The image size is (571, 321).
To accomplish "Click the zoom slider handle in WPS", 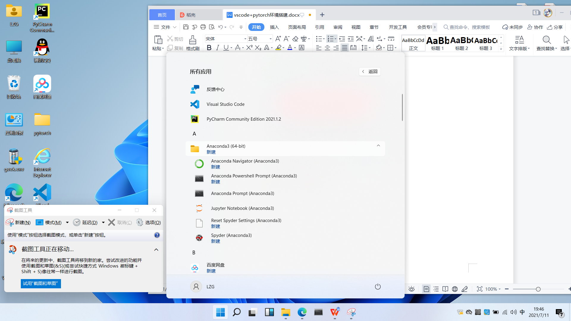I will [538, 289].
